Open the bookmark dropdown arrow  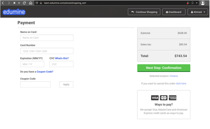[197, 3]
